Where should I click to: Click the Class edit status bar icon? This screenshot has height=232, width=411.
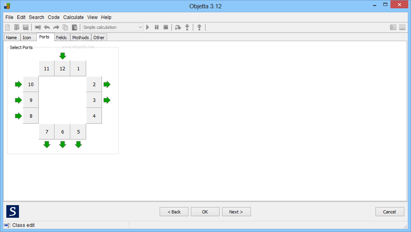coord(7,225)
